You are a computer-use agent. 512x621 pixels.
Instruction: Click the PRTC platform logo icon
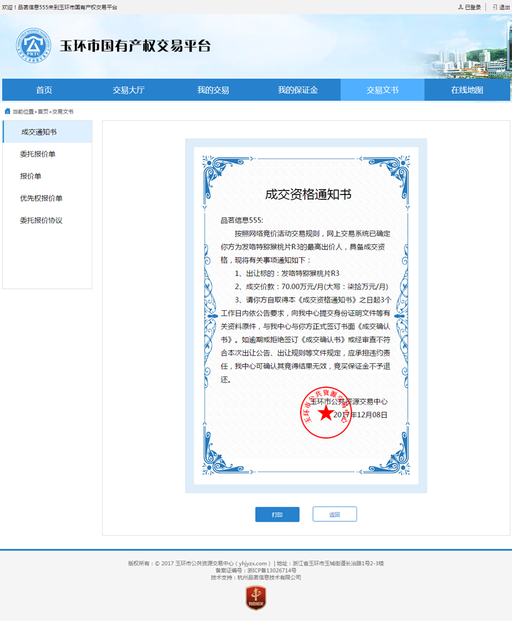(34, 45)
